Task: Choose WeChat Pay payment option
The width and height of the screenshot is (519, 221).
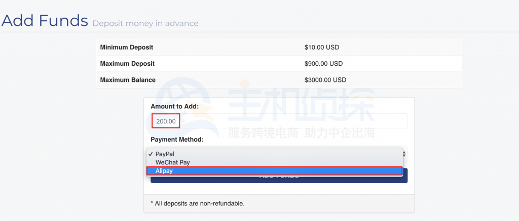Action: 173,162
